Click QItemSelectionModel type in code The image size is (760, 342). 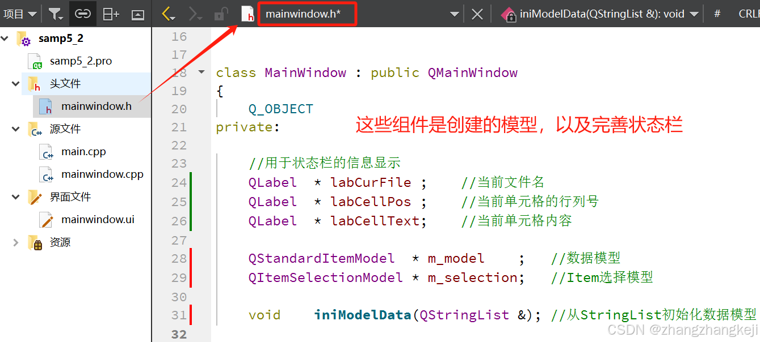pos(325,277)
